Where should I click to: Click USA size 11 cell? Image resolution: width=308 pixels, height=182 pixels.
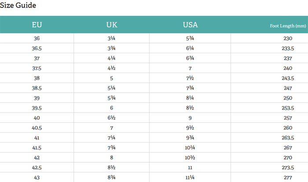190,167
